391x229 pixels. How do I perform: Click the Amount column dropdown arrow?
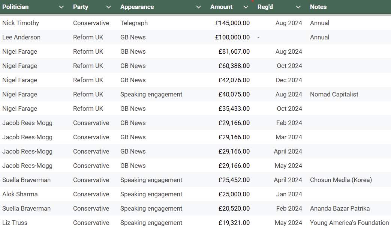pyautogui.click(x=246, y=7)
